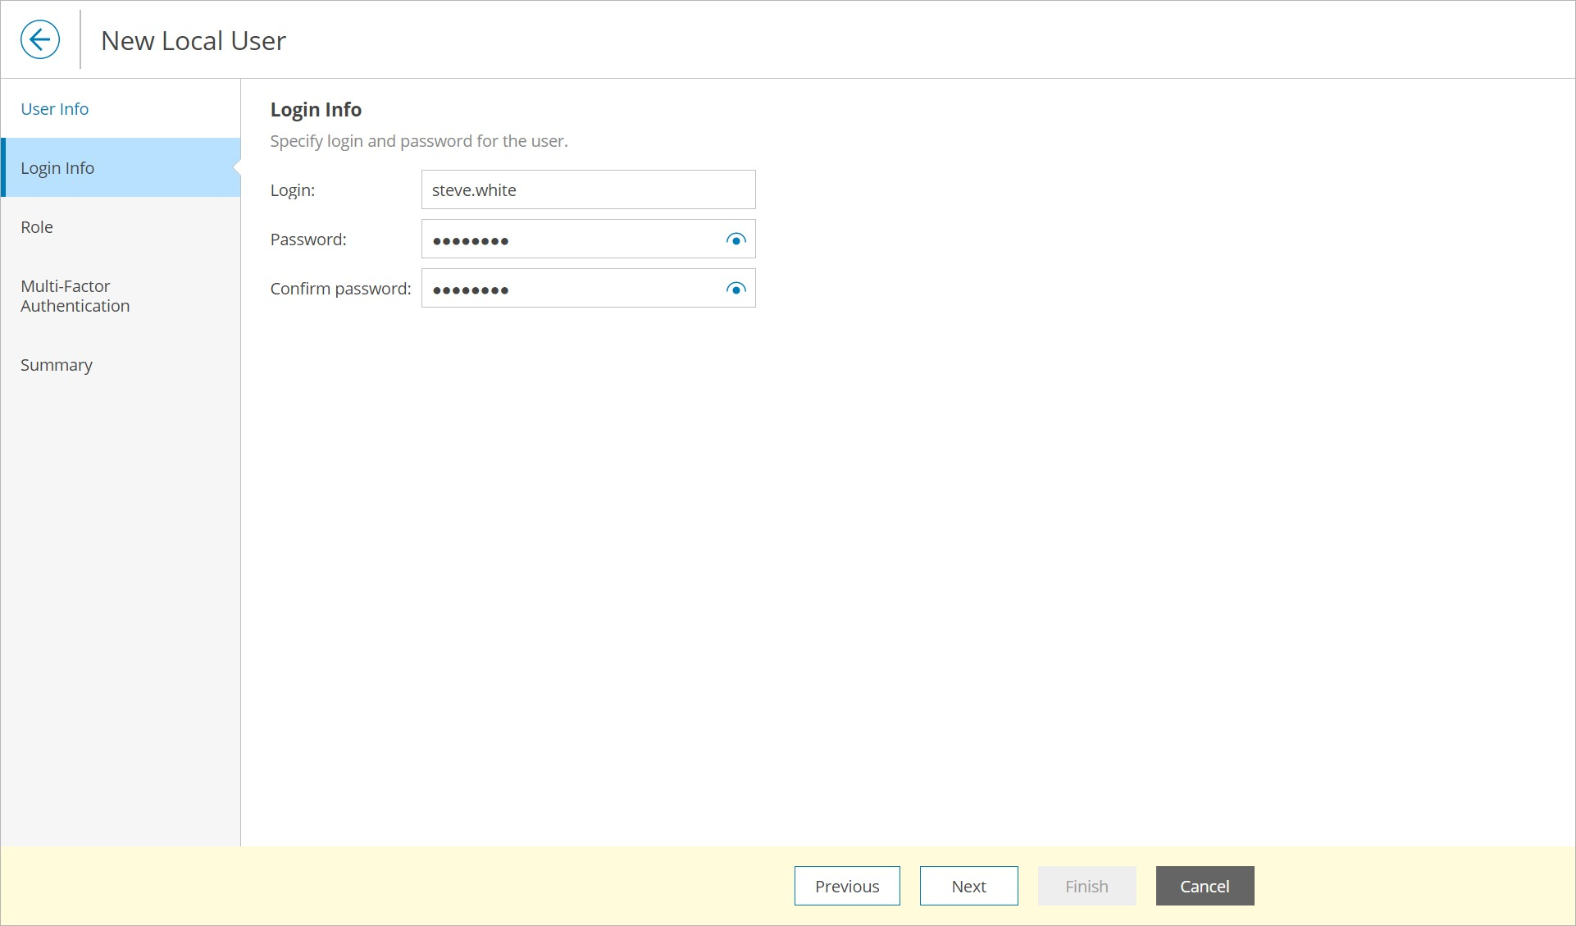Viewport: 1576px width, 926px height.
Task: Click the "Login:" field label
Action: click(x=293, y=190)
